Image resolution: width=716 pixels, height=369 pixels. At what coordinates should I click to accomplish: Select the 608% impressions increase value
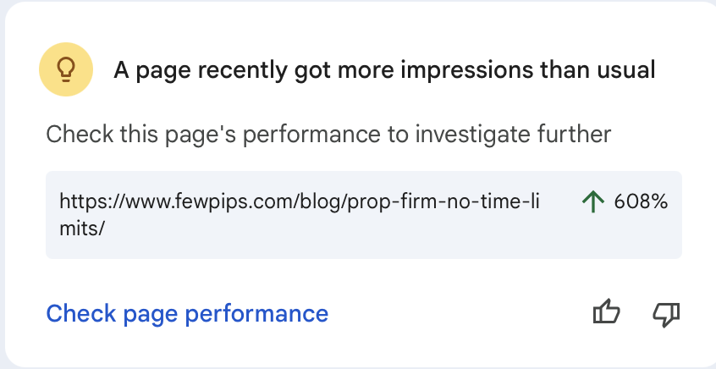(x=641, y=201)
